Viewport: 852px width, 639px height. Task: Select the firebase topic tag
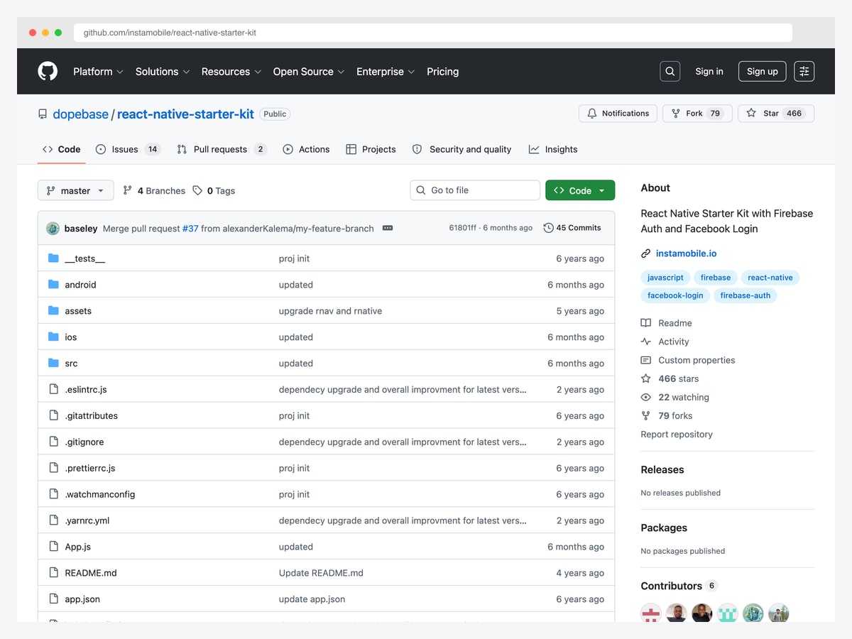pos(716,278)
